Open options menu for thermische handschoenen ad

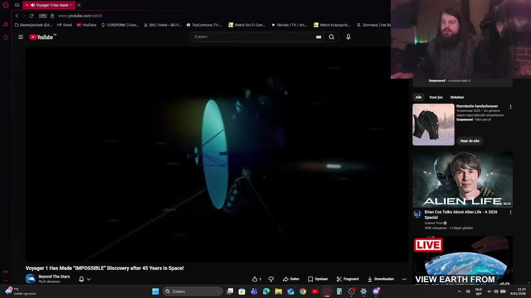tap(511, 107)
